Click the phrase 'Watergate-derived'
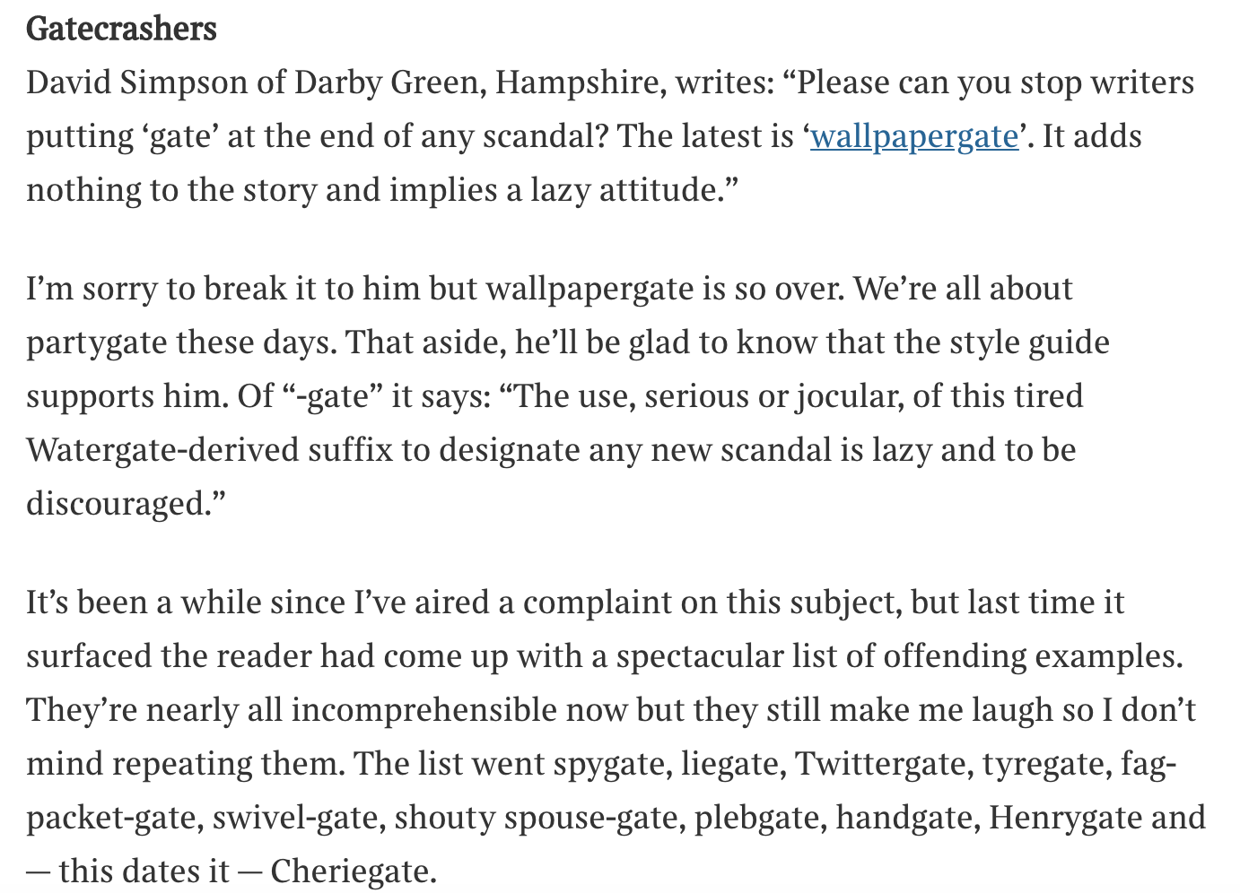The image size is (1240, 893). click(x=162, y=450)
